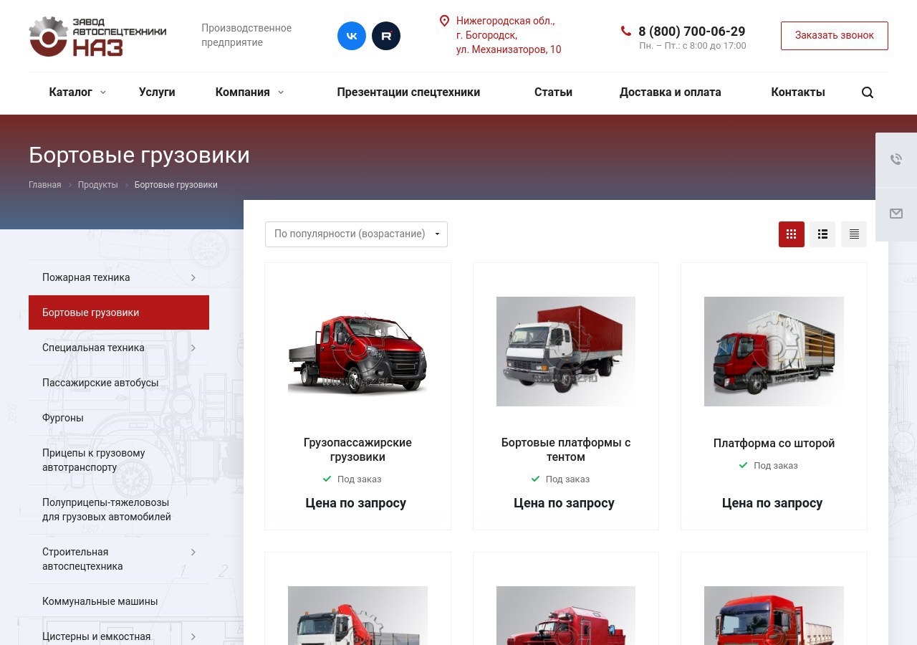Open Доставка и оплата menu item
The image size is (917, 645).
[x=671, y=92]
